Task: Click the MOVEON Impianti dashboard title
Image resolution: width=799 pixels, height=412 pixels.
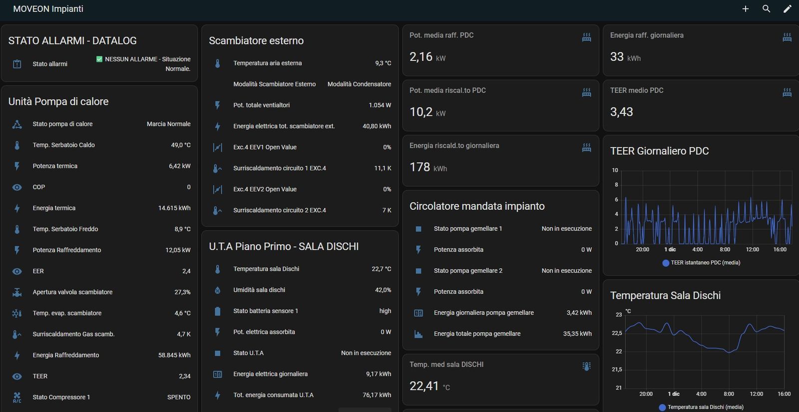Action: point(48,9)
